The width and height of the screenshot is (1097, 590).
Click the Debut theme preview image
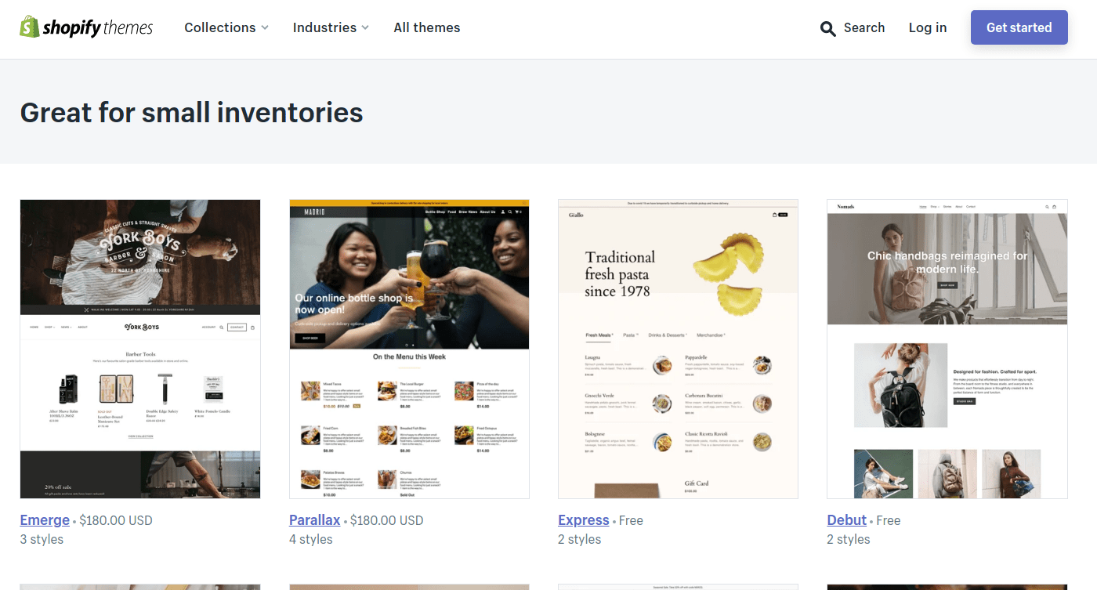947,348
